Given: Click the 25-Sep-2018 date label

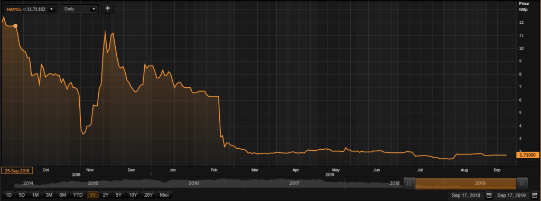Looking at the screenshot, I should (17, 170).
